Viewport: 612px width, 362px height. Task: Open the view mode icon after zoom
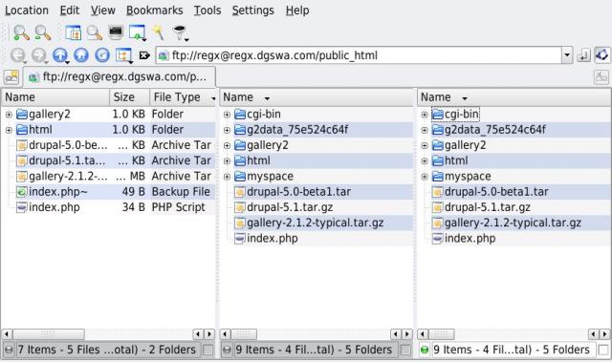tap(73, 33)
